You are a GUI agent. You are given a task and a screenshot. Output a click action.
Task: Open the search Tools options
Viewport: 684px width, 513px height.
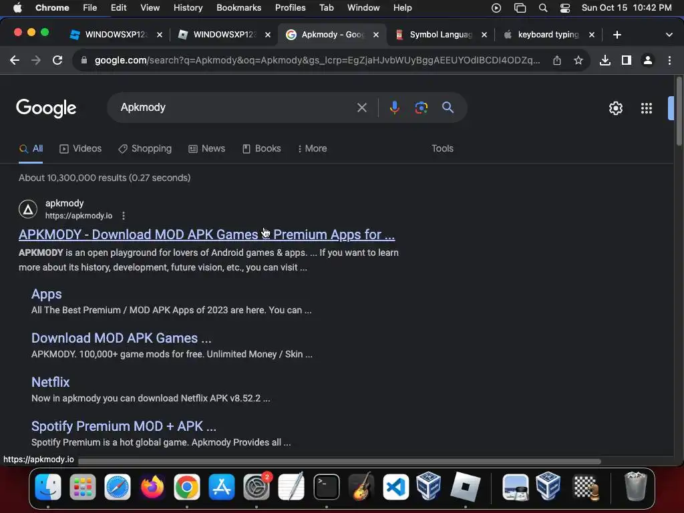pyautogui.click(x=442, y=149)
